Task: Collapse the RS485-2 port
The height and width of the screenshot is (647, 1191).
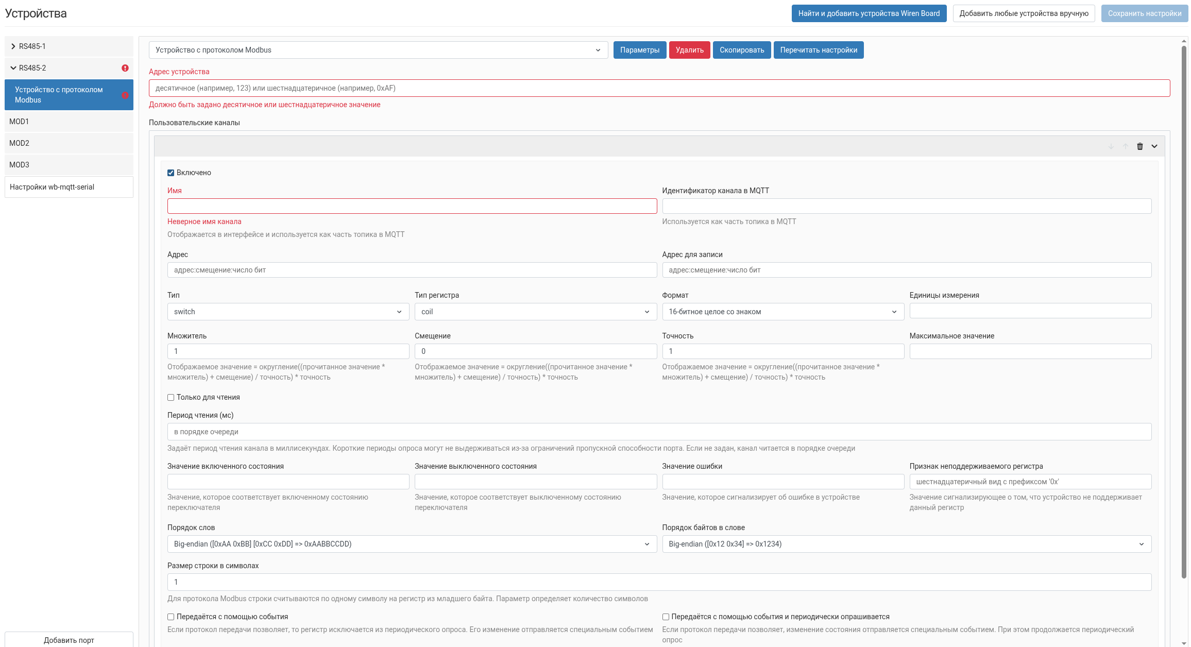Action: 13,68
